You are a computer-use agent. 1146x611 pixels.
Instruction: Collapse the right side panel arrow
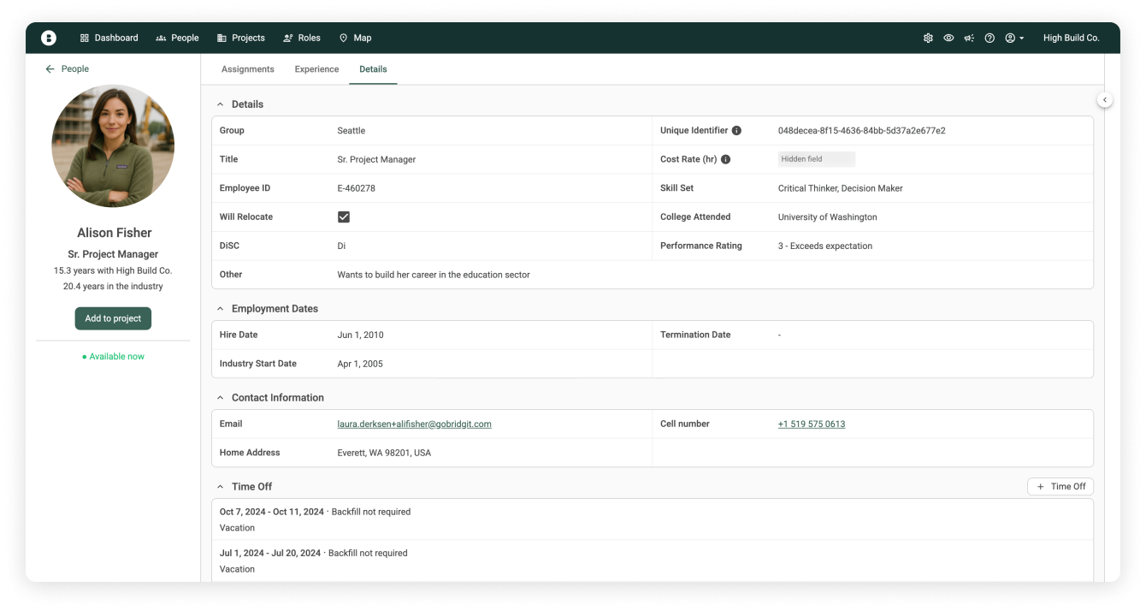coord(1105,100)
